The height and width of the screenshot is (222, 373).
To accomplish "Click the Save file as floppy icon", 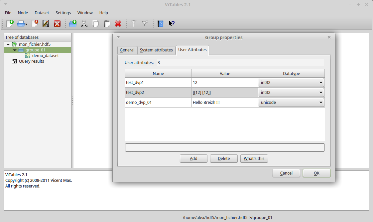I will point(46,24).
